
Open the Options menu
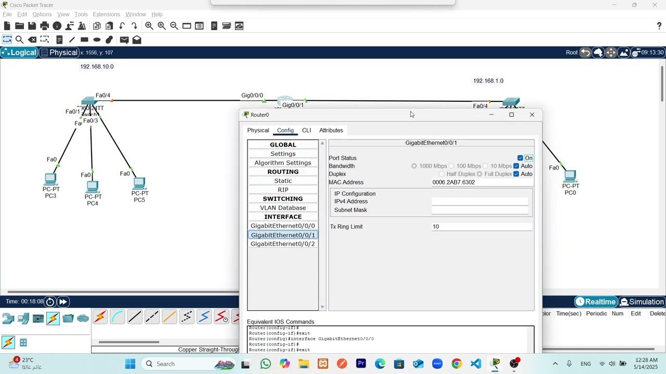(x=42, y=14)
